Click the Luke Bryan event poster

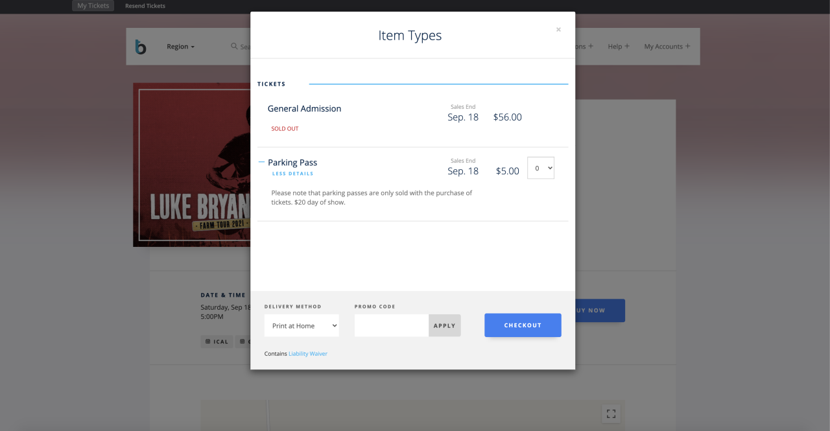point(192,165)
